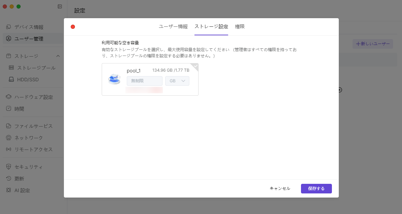This screenshot has width=402, height=214.
Task: Switch to the User Info (ユーザー情報) tab
Action: click(x=173, y=27)
